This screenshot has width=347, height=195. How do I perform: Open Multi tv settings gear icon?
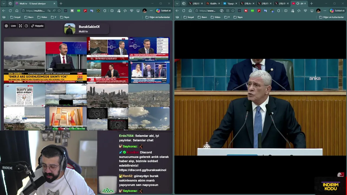[6, 26]
